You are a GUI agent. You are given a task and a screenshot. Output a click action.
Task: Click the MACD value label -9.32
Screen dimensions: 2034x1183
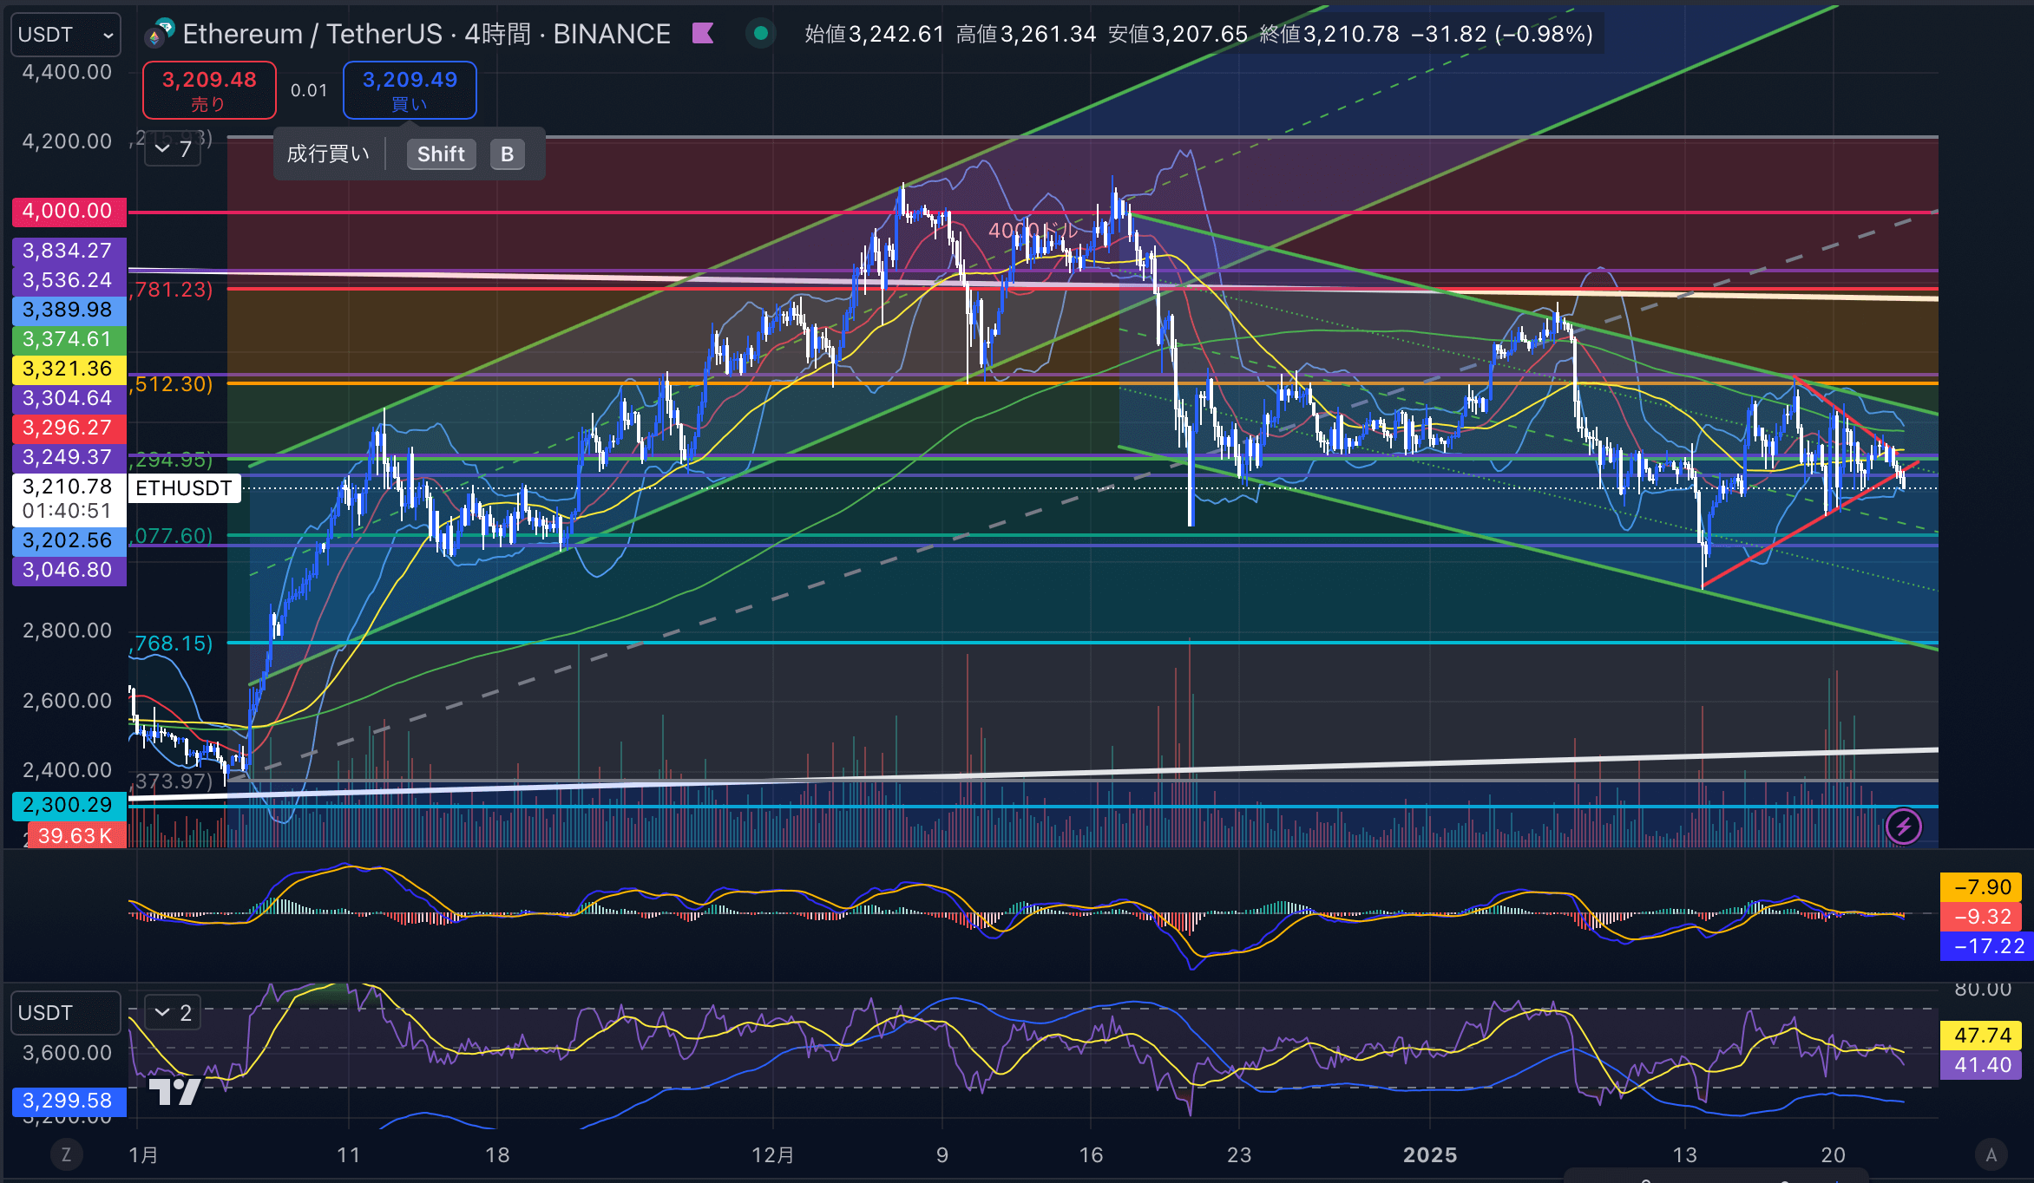point(1982,917)
